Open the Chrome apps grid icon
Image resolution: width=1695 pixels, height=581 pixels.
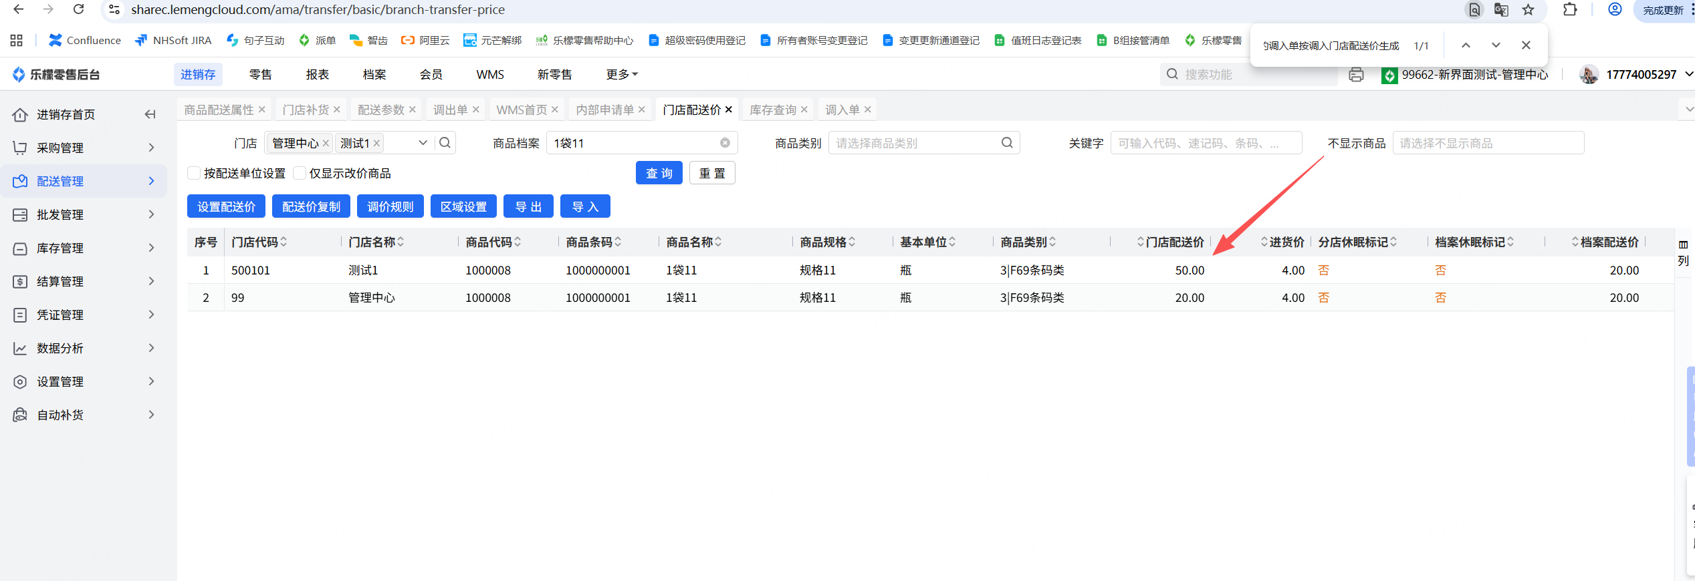[17, 40]
